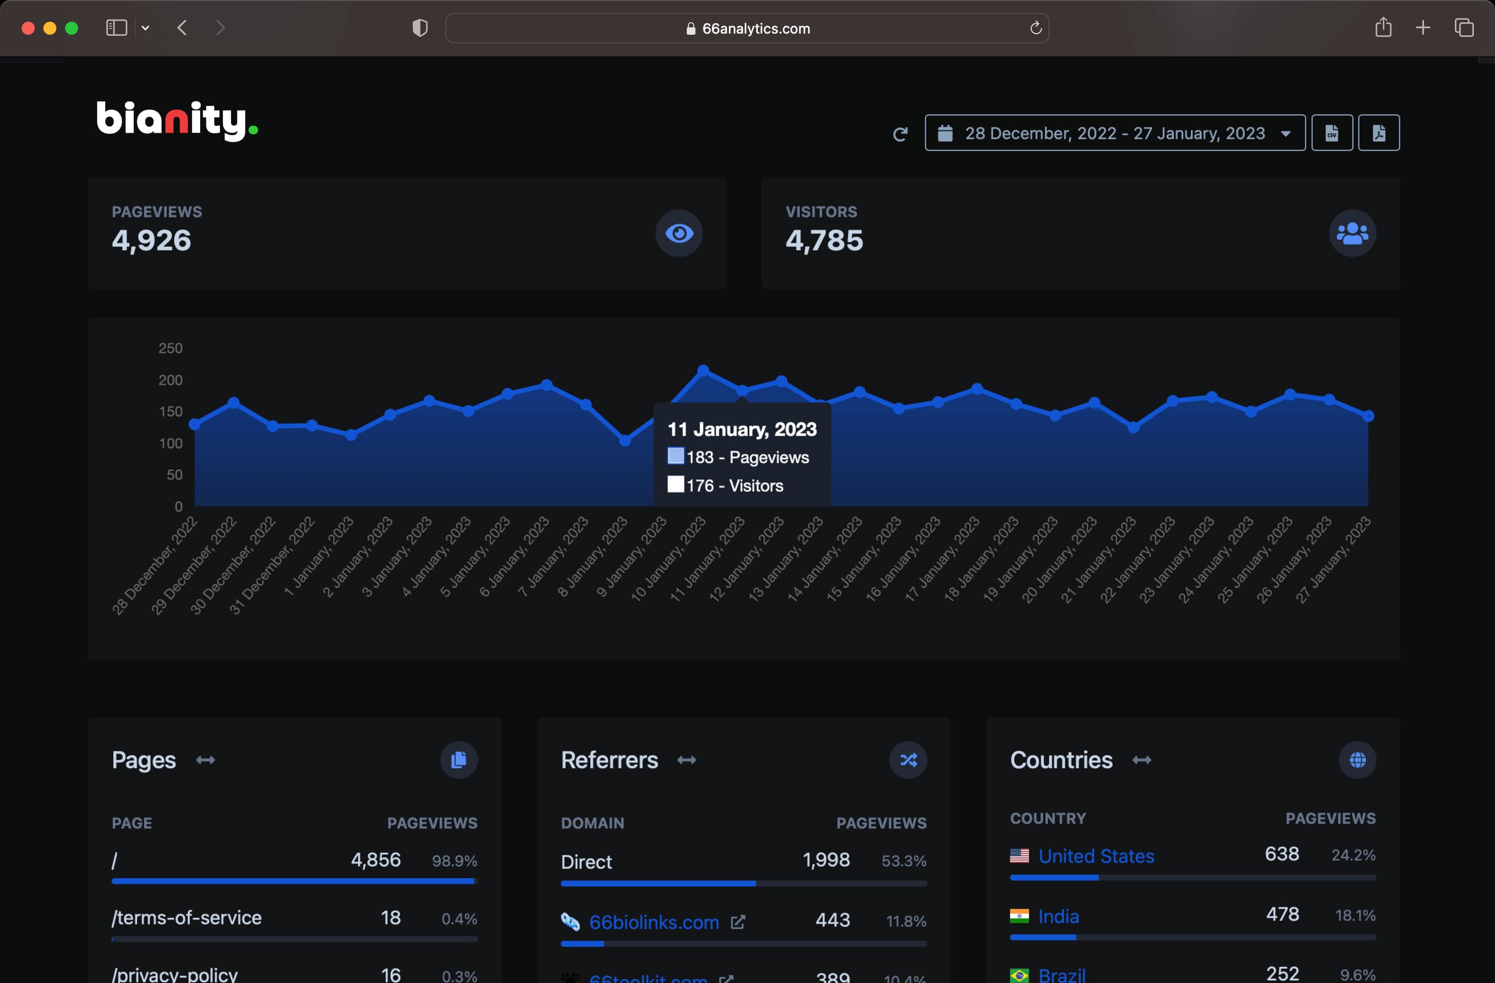Viewport: 1495px width, 983px height.
Task: Select India country link
Action: click(1058, 916)
